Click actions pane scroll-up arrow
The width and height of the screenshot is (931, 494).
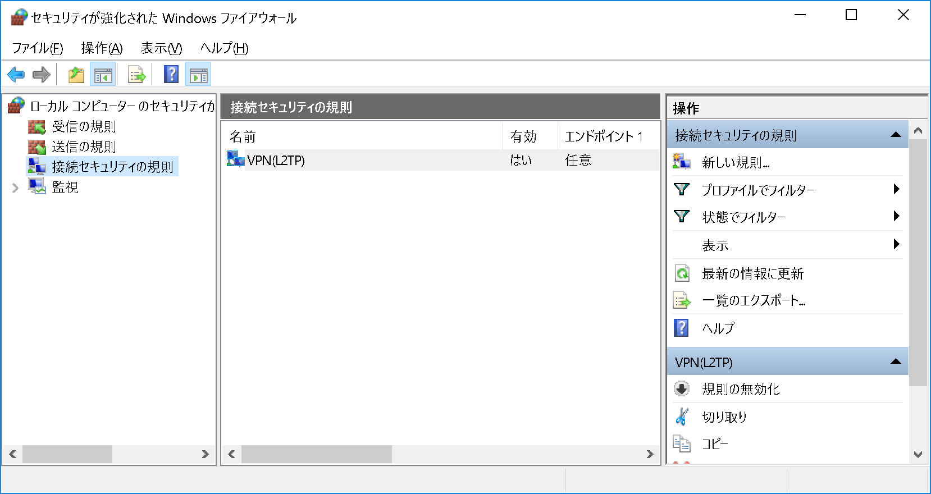pos(918,130)
